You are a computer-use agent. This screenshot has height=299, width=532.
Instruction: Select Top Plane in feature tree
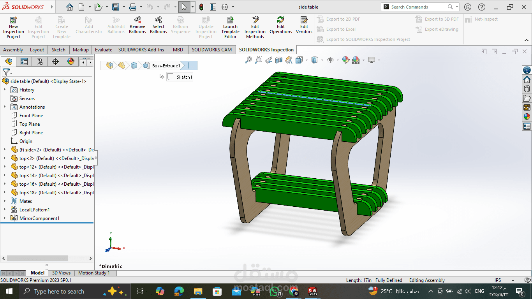pos(30,124)
